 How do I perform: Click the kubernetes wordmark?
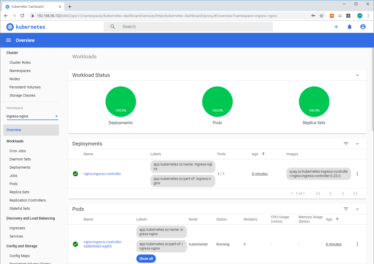coord(31,27)
